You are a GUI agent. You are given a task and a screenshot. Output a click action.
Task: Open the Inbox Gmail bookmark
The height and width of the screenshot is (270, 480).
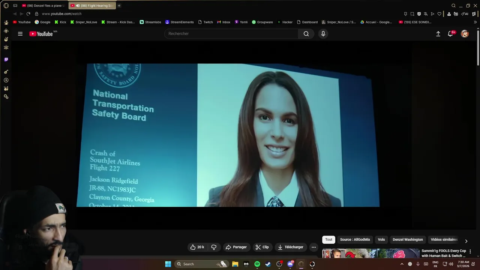[223, 22]
